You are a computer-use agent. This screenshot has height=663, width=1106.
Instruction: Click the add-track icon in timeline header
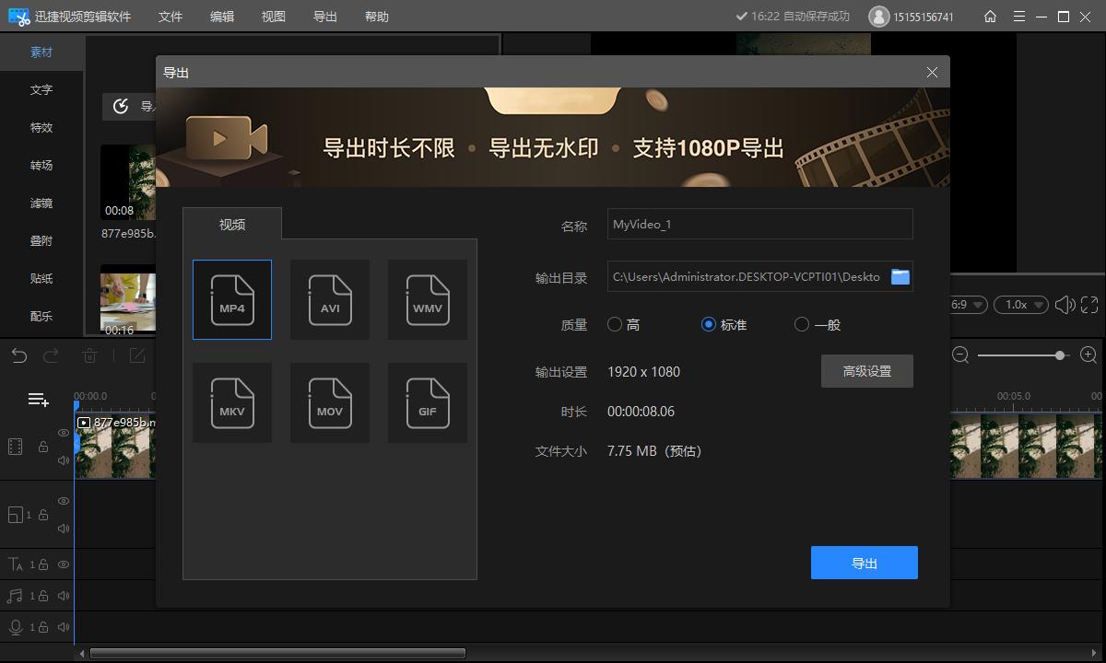[x=37, y=399]
